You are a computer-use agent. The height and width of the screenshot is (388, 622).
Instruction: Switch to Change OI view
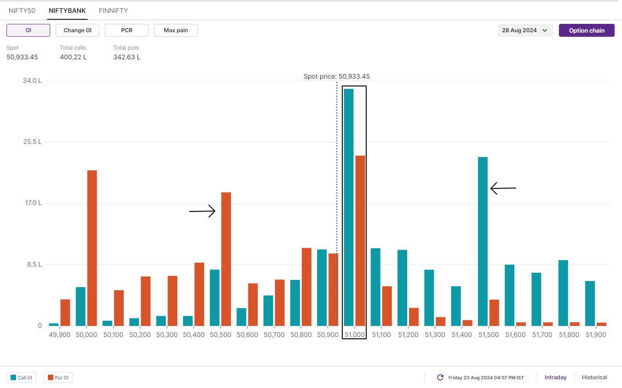click(77, 30)
